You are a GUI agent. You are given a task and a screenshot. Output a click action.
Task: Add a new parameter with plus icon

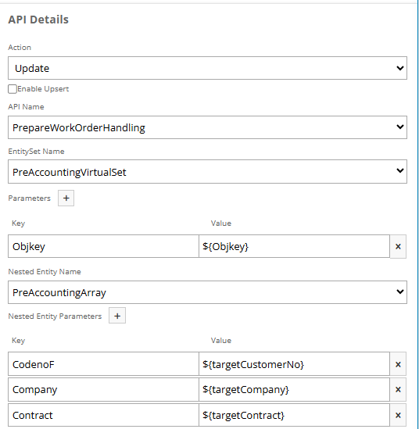point(66,198)
